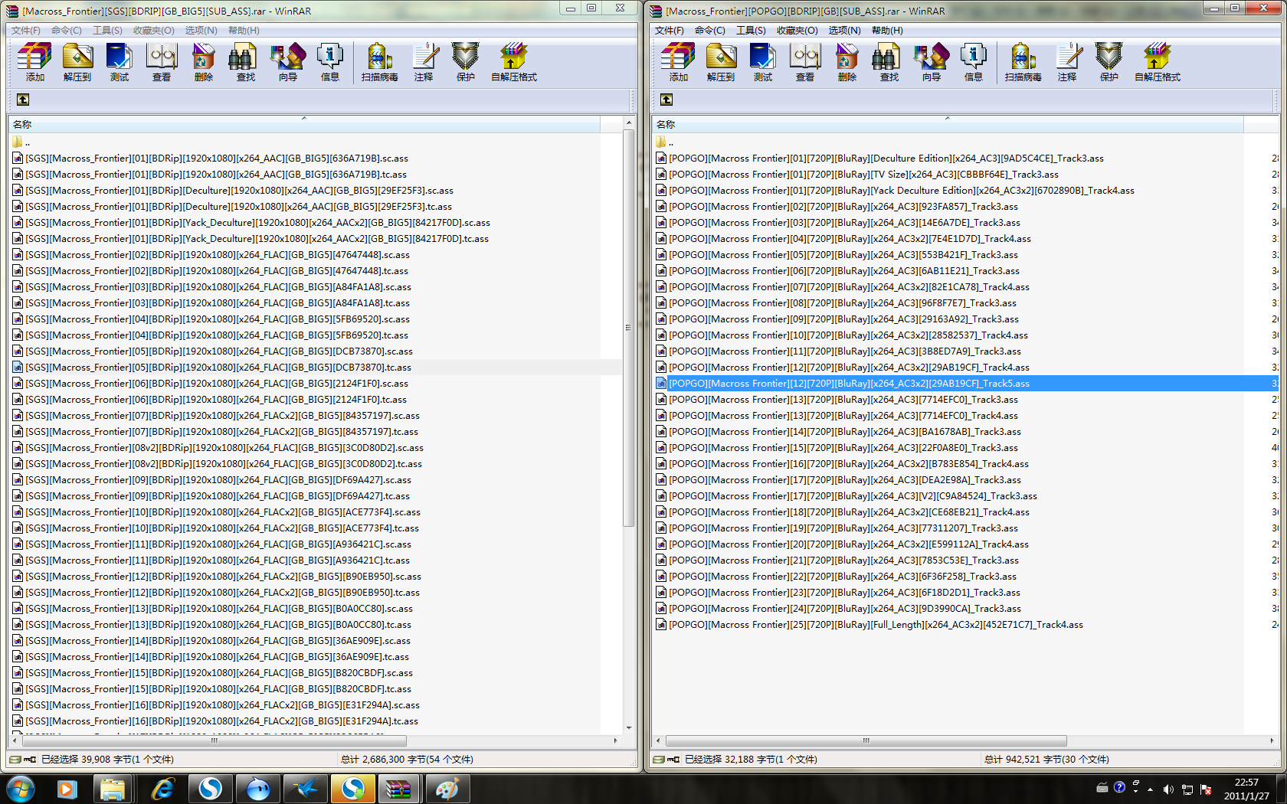Click 注释 (Comment) icon in left SGS window

click(x=424, y=62)
